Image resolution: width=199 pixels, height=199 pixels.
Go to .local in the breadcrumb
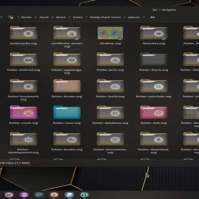(x=44, y=17)
